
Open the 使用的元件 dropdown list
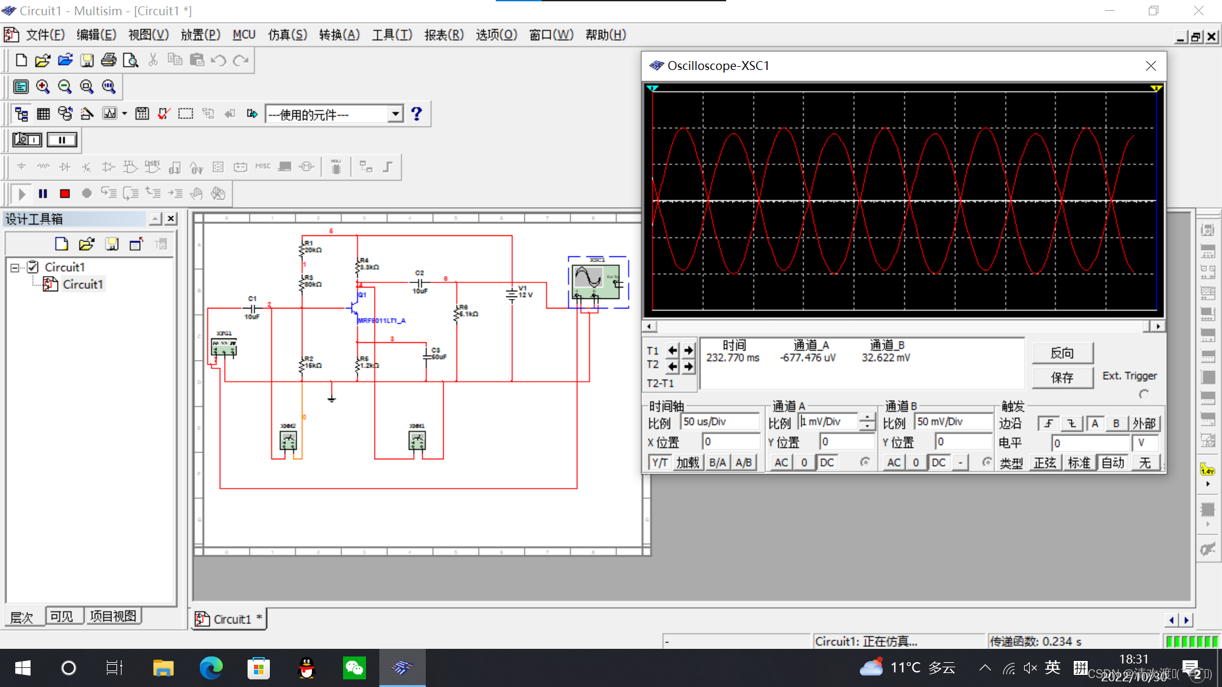tap(395, 114)
